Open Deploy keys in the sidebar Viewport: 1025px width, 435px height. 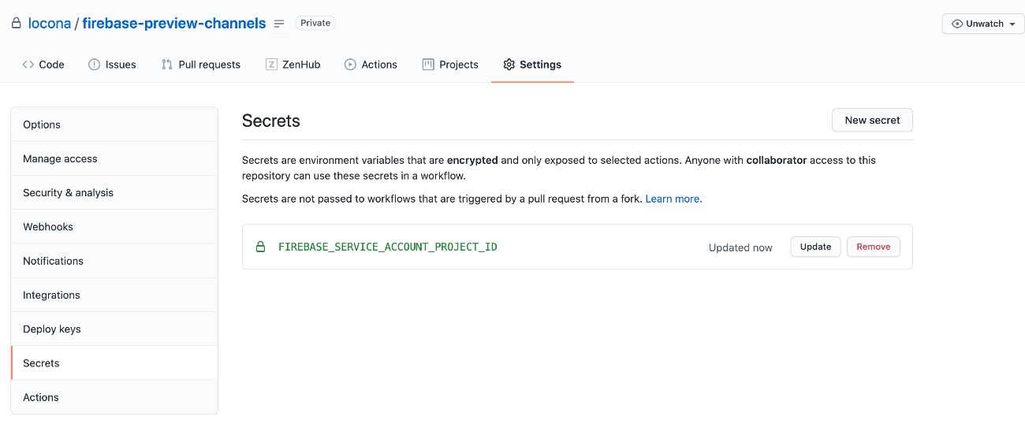[x=114, y=329]
